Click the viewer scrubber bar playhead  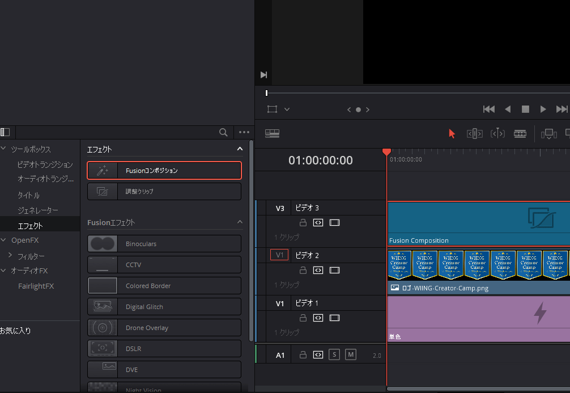[x=266, y=93]
